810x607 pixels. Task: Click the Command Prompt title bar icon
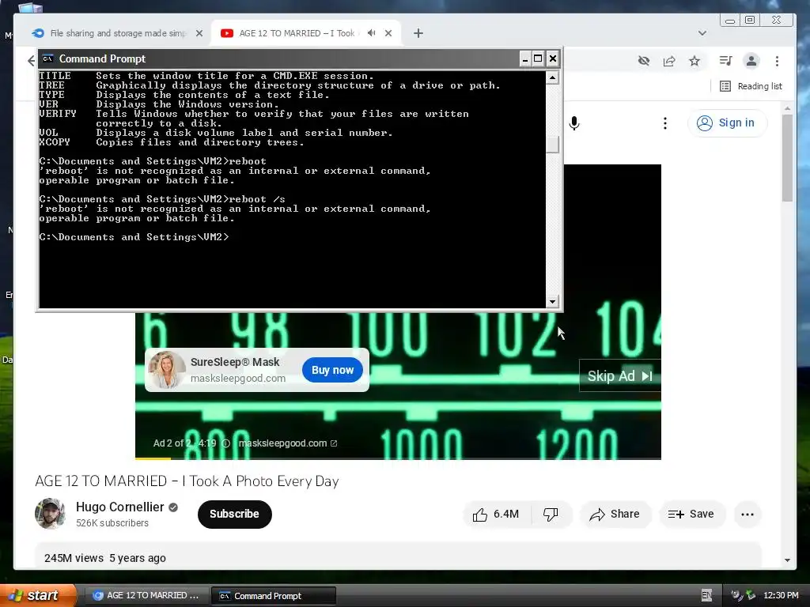[x=47, y=58]
